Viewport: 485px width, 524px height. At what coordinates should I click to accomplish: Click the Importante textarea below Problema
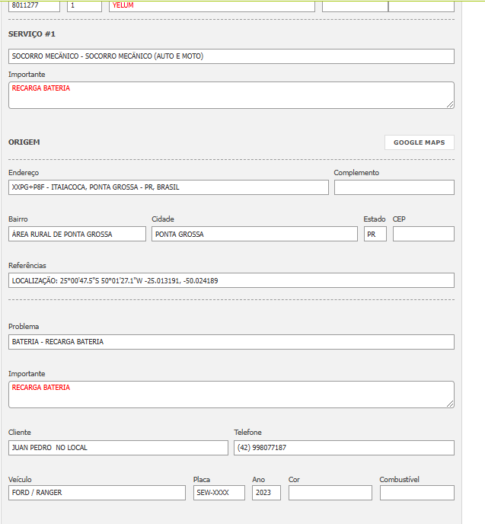point(231,395)
